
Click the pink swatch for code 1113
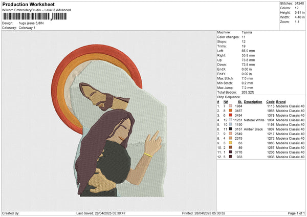[x=230, y=106]
